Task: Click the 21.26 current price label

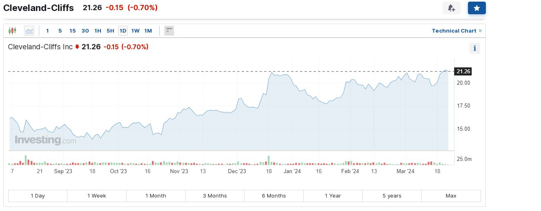Action: (x=463, y=71)
